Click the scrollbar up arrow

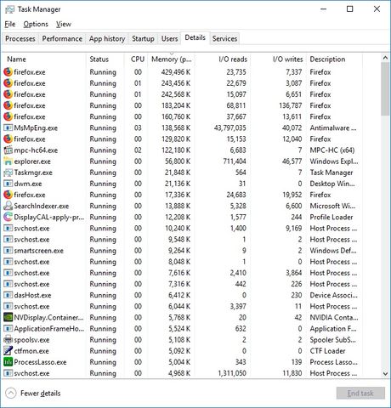tap(385, 58)
